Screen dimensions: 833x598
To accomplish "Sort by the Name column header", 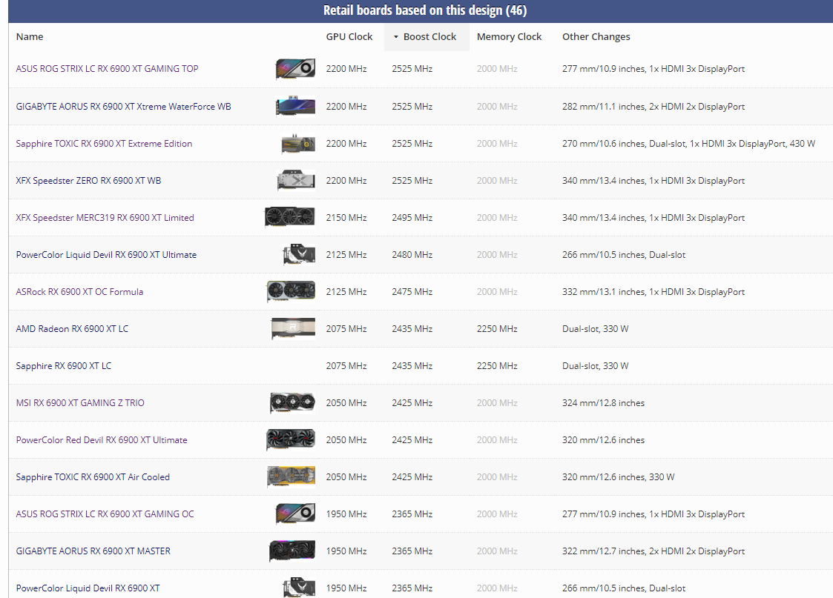I will click(29, 36).
